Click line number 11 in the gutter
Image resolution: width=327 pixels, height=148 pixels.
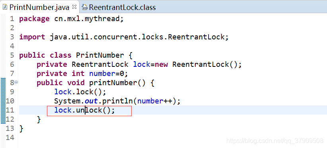click(10, 110)
